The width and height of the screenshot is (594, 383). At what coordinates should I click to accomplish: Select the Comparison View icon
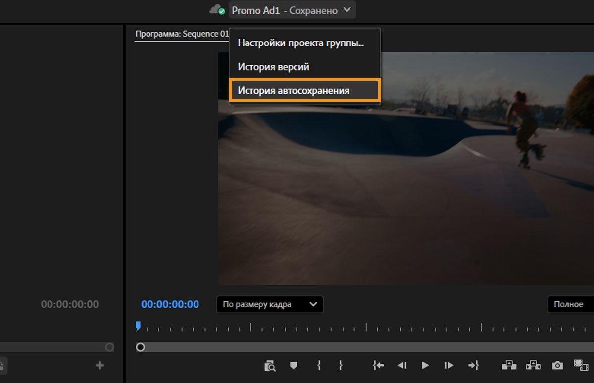coord(270,366)
